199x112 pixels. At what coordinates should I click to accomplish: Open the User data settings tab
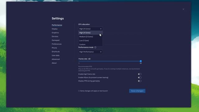click(x=55, y=55)
